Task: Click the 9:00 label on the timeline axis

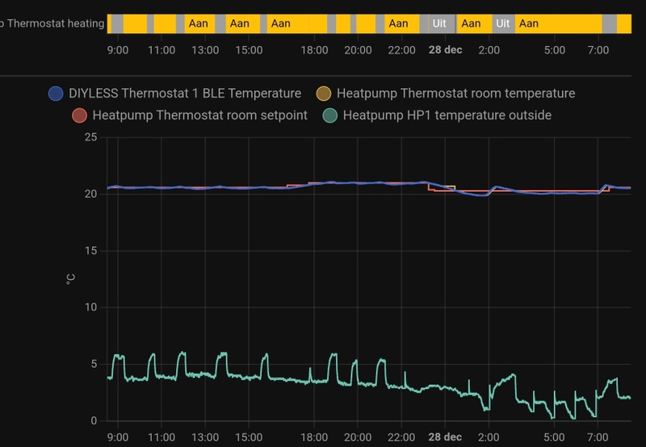Action: (118, 50)
